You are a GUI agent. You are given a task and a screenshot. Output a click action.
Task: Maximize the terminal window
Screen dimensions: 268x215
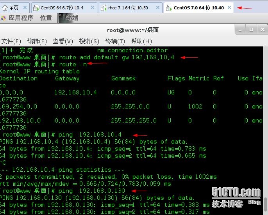(x=251, y=30)
